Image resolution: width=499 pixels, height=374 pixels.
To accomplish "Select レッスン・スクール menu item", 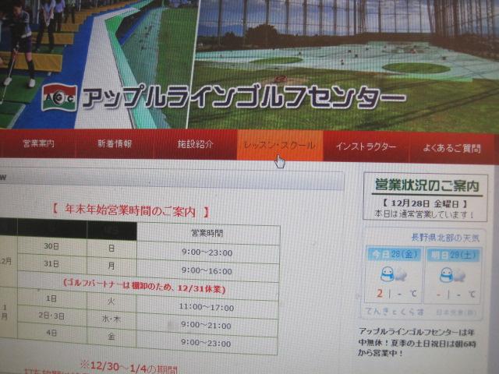I will point(280,146).
